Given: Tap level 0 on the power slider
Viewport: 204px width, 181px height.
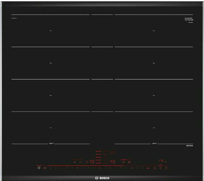Looking at the screenshot, I should tap(50, 168).
